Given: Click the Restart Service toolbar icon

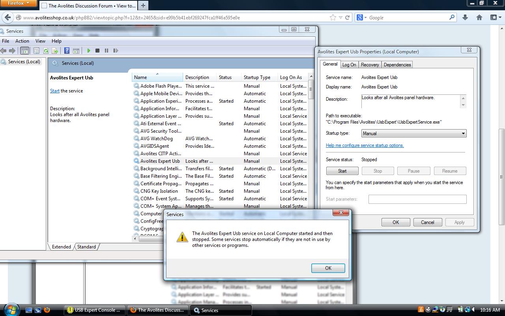Looking at the screenshot, I should coord(116,51).
